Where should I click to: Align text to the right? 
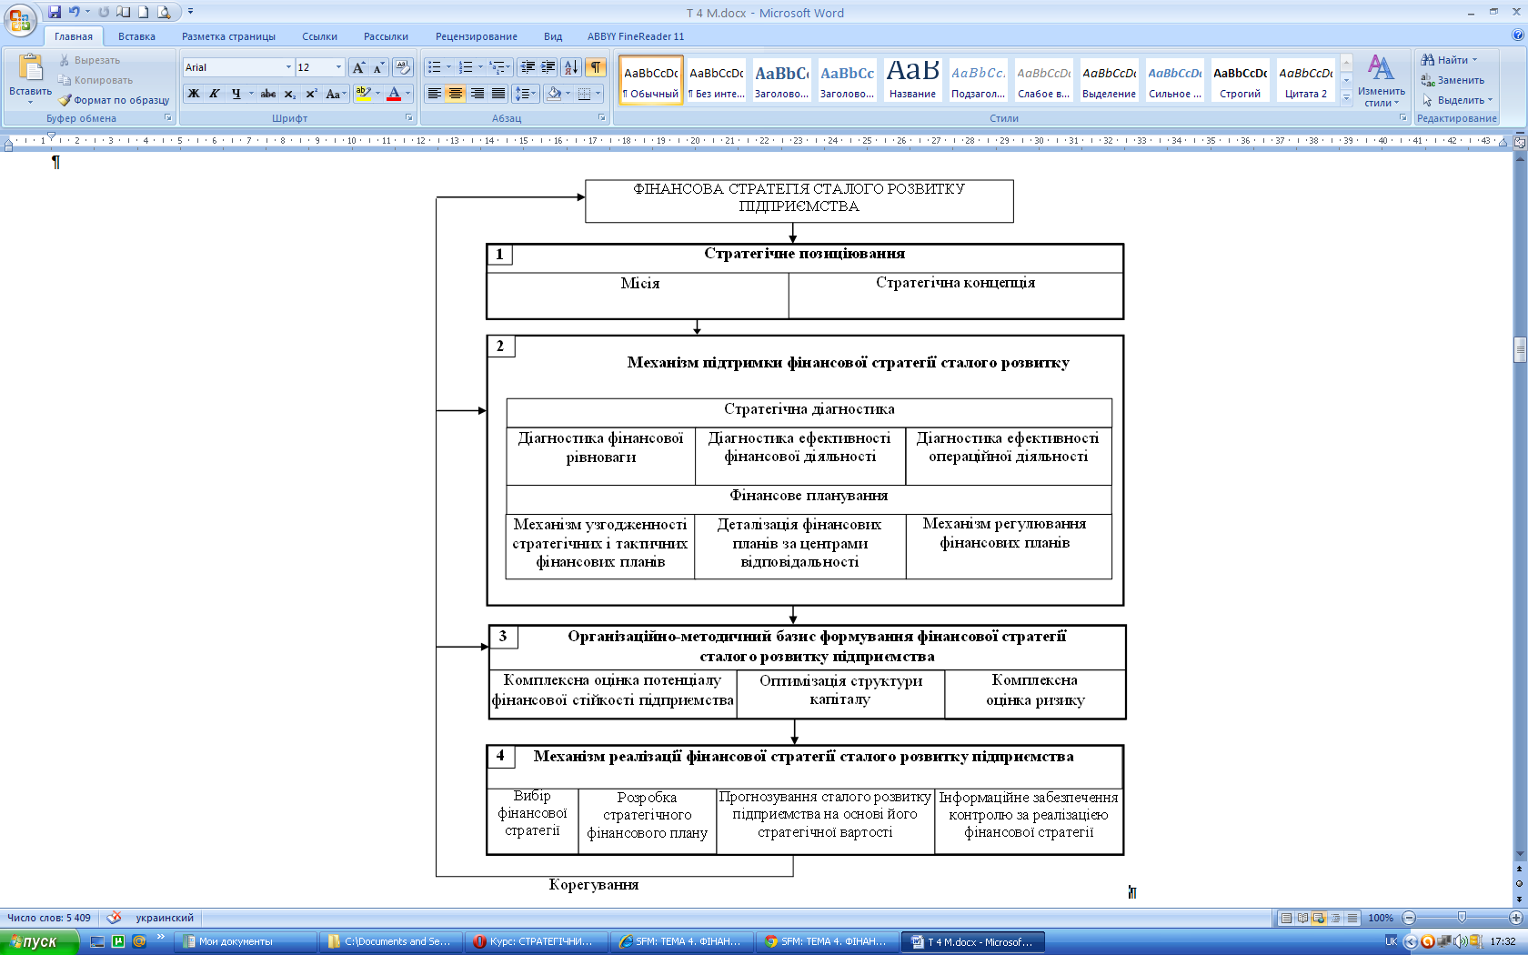477,94
